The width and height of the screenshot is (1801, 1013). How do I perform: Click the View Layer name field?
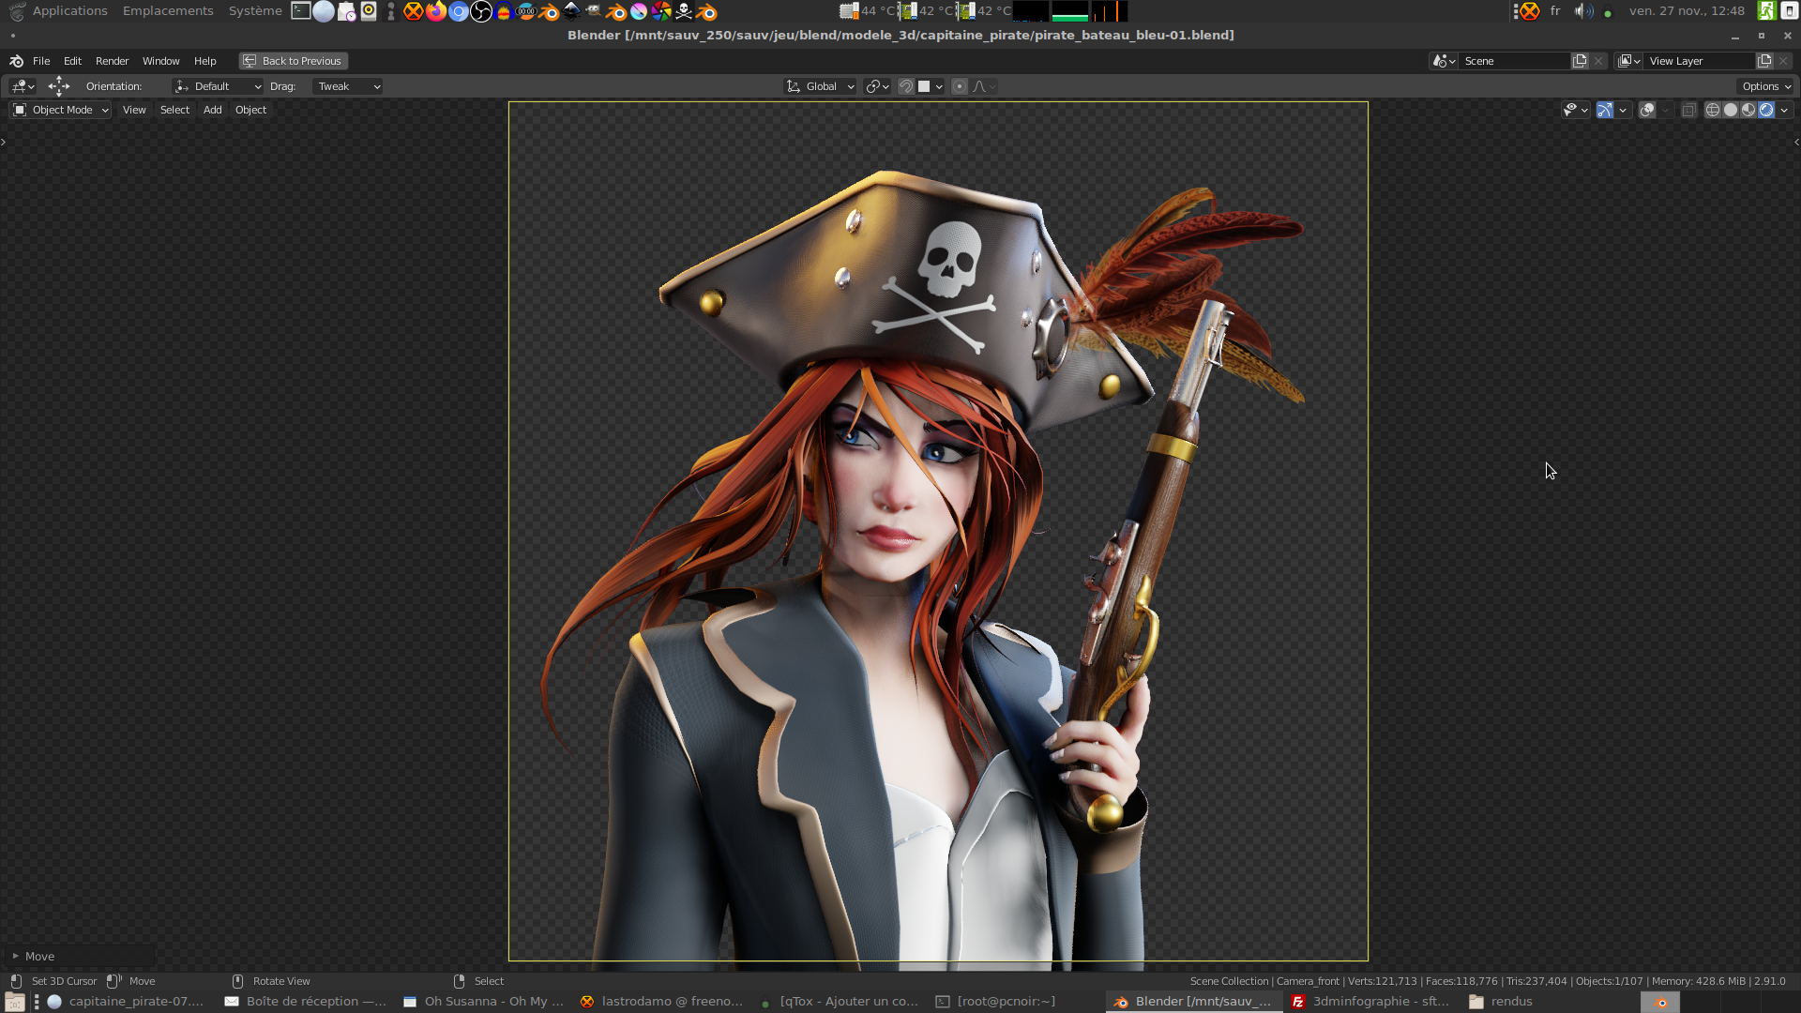(1700, 61)
